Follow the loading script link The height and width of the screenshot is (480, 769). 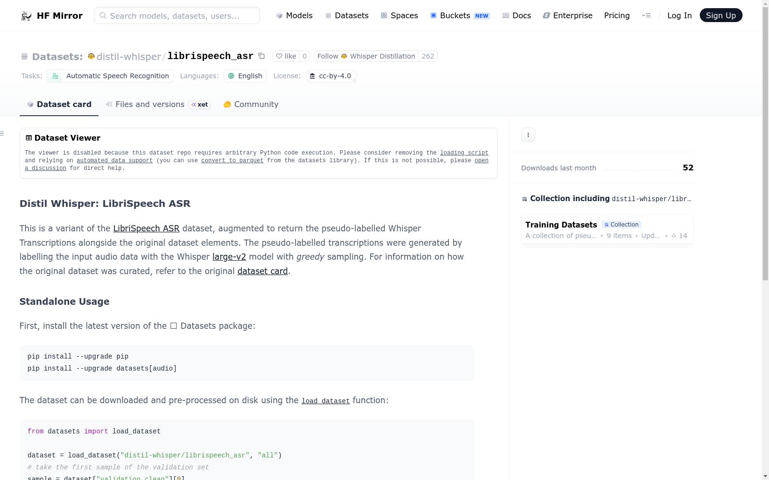464,153
